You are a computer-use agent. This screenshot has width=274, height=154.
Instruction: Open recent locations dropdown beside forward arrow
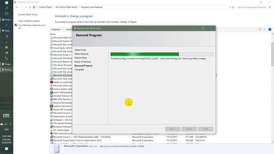click(27, 7)
